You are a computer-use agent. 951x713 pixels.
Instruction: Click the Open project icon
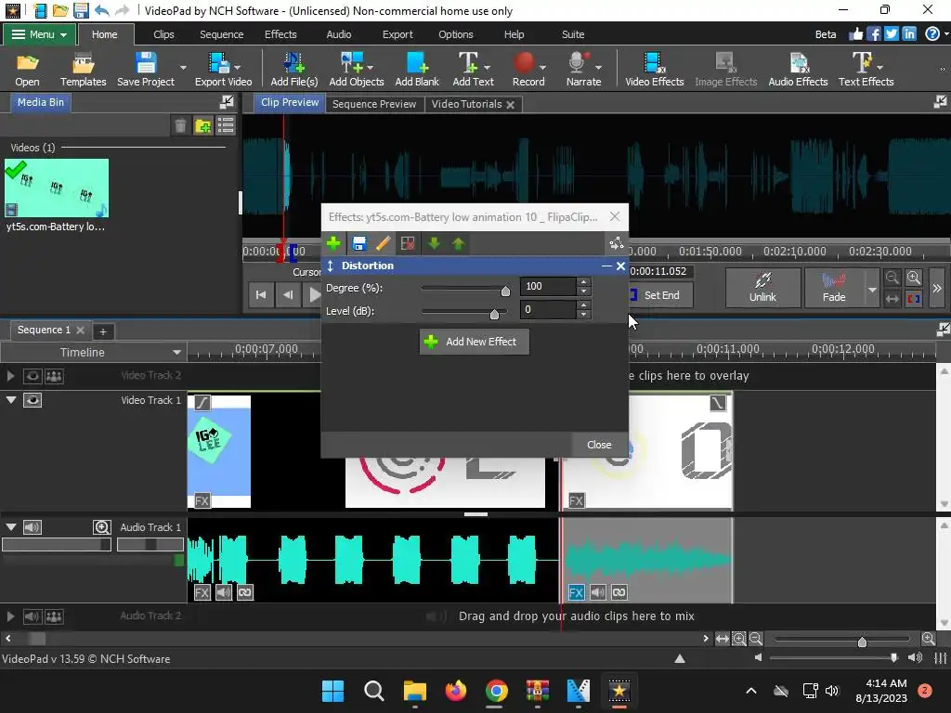(27, 69)
